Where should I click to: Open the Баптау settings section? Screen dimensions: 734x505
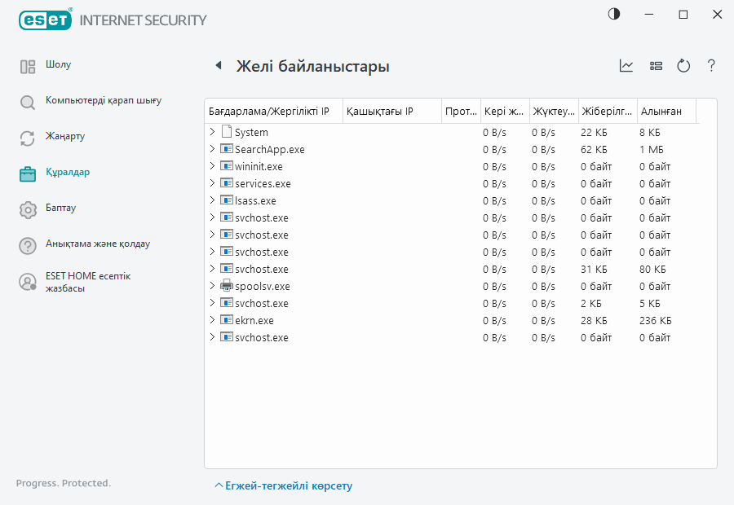tap(60, 209)
